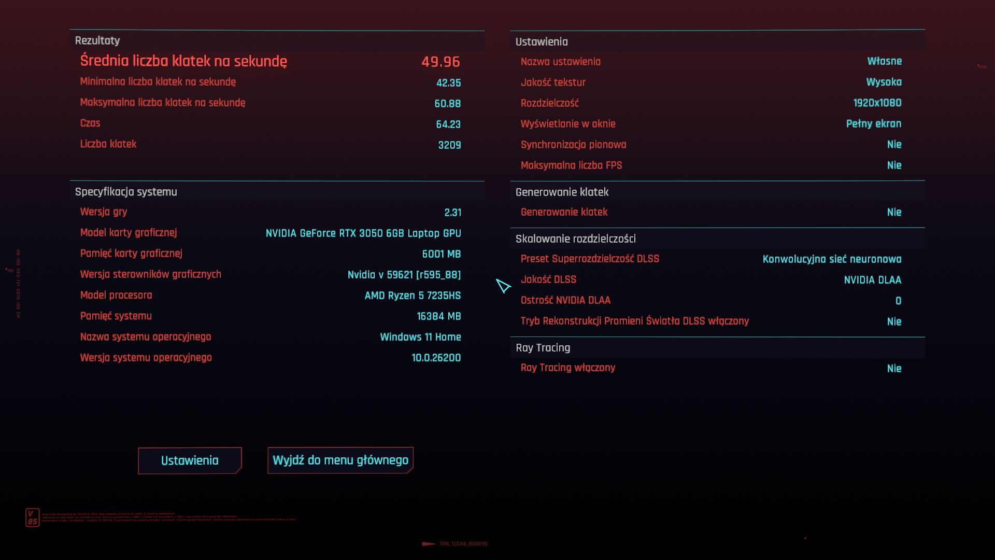Click Generowanie klatek row Nie value

894,213
